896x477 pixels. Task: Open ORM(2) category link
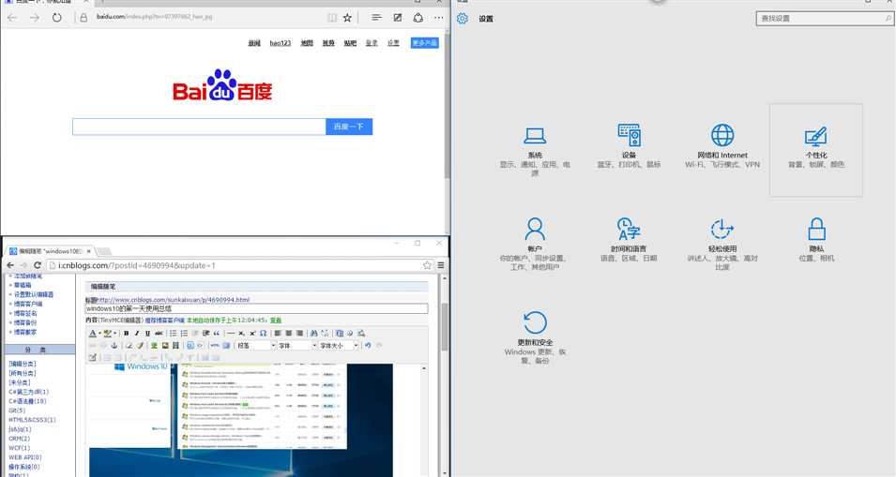click(19, 439)
